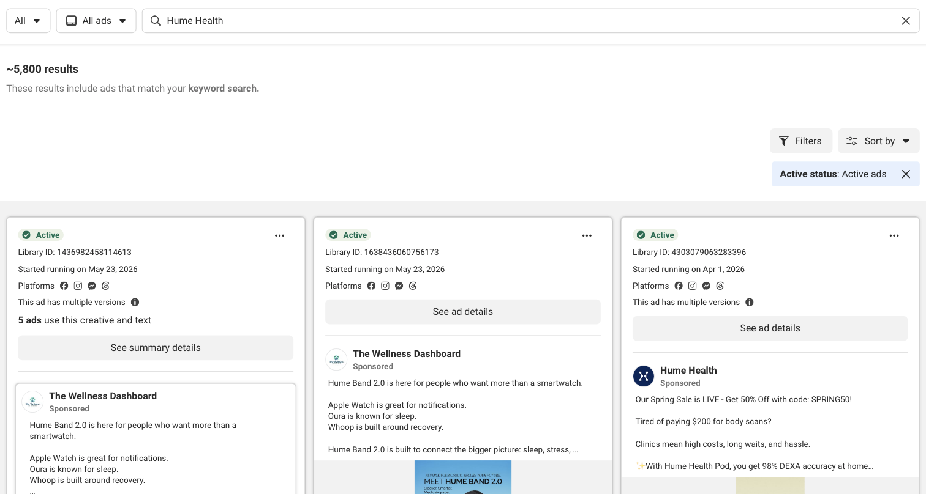This screenshot has width=926, height=494.
Task: Click 5 ads use this creative text
Action: [x=85, y=320]
